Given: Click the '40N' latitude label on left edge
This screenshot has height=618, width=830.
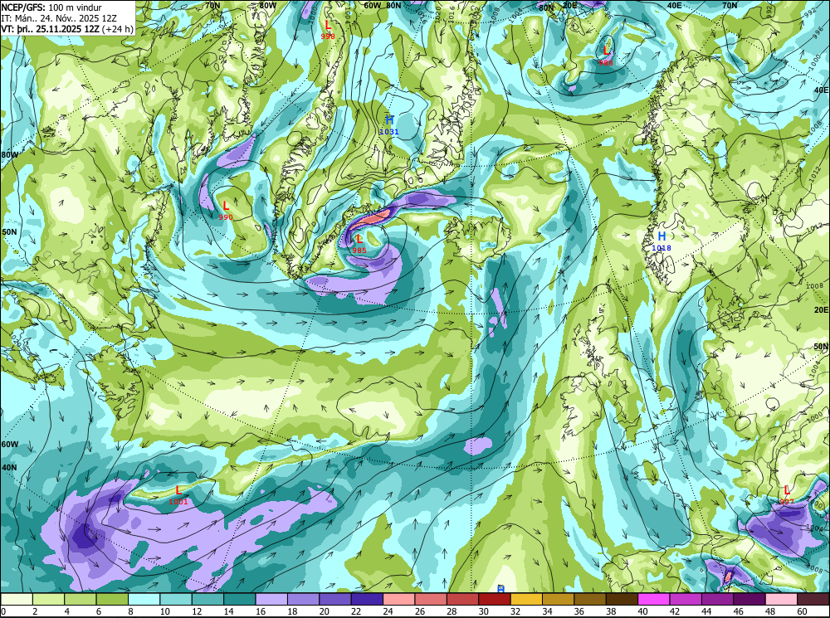Looking at the screenshot, I should click(x=9, y=468).
